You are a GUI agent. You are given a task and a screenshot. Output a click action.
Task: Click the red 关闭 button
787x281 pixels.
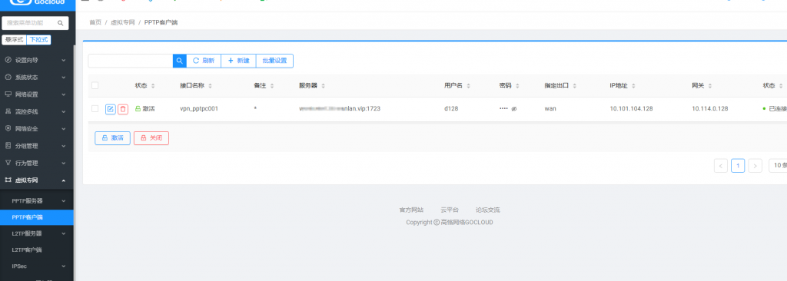click(151, 138)
